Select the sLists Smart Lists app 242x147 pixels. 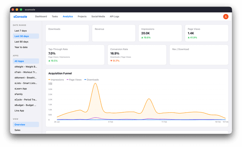[26, 83]
